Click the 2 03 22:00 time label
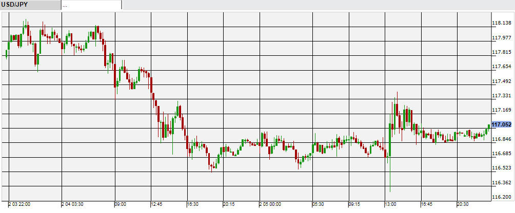 [19, 204]
